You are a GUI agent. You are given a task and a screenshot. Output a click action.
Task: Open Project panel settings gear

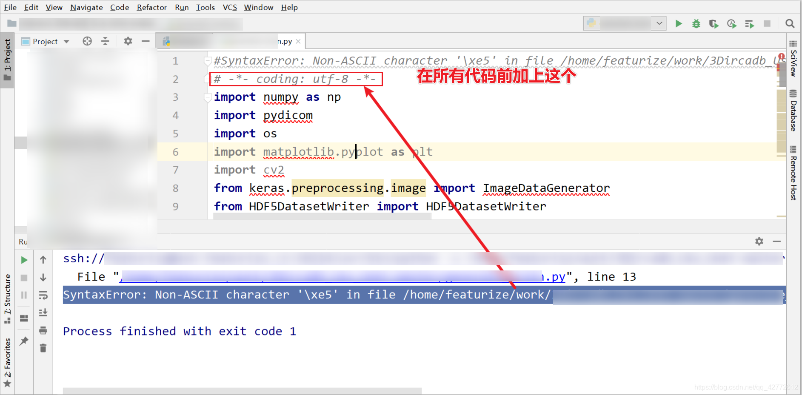pyautogui.click(x=128, y=41)
